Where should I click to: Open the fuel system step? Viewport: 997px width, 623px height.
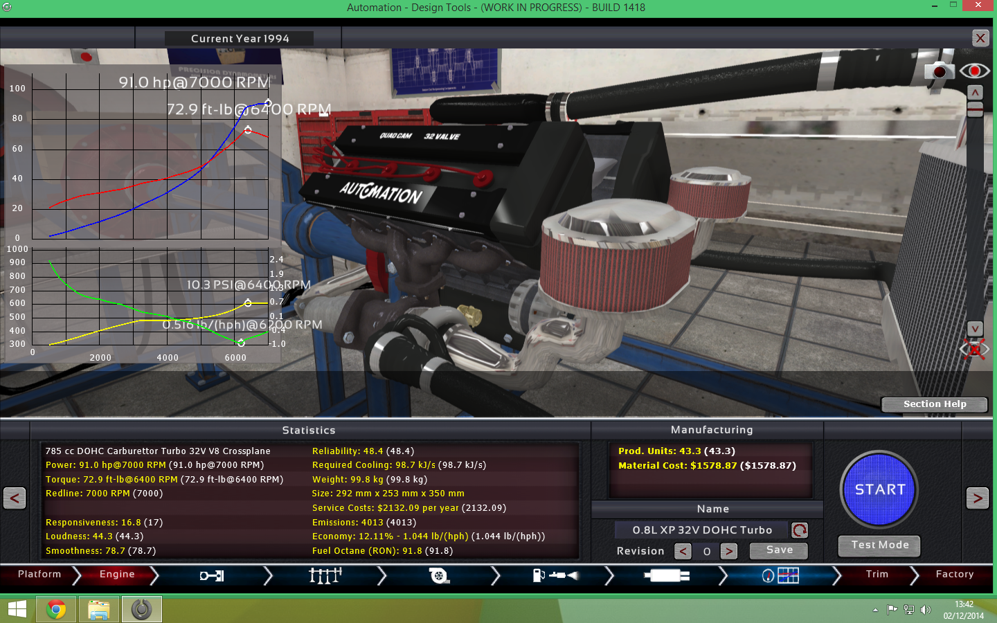click(554, 575)
